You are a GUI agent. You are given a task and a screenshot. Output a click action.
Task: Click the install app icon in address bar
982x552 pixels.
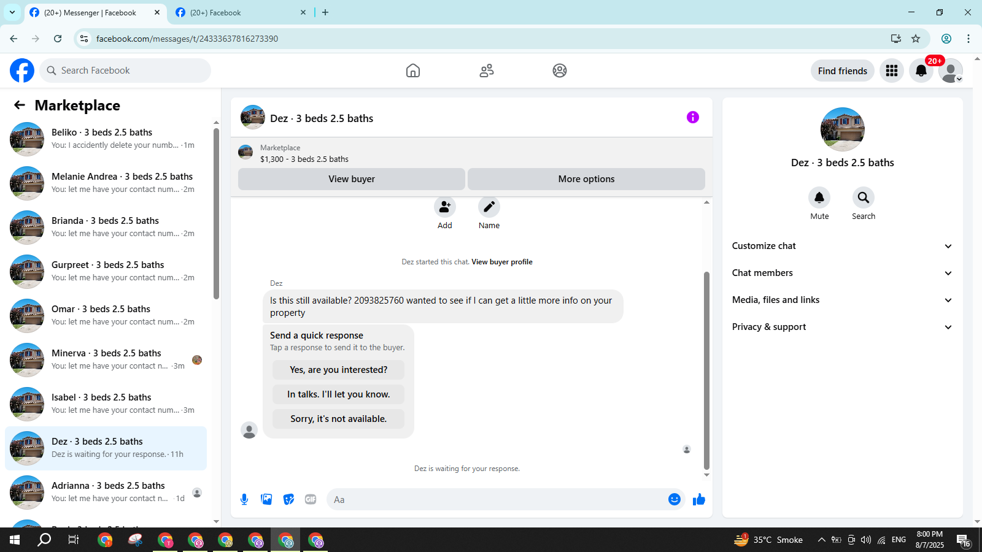pyautogui.click(x=896, y=39)
